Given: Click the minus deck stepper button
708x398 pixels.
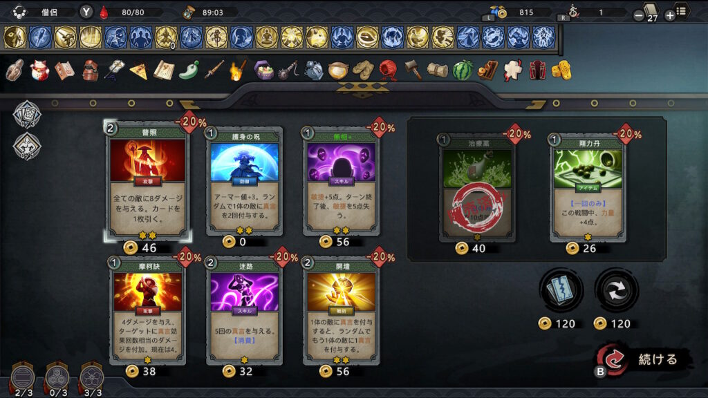Looking at the screenshot, I should (638, 16).
